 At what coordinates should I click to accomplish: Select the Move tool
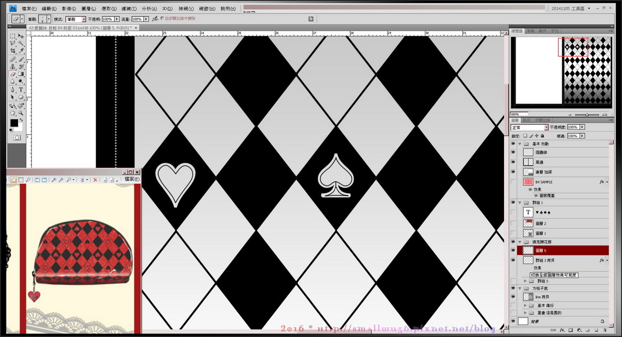(21, 36)
